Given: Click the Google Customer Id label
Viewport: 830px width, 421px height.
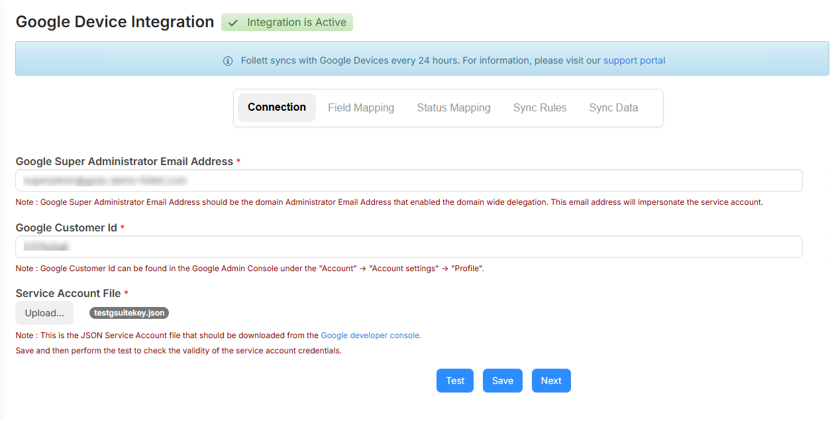Looking at the screenshot, I should click(x=66, y=227).
